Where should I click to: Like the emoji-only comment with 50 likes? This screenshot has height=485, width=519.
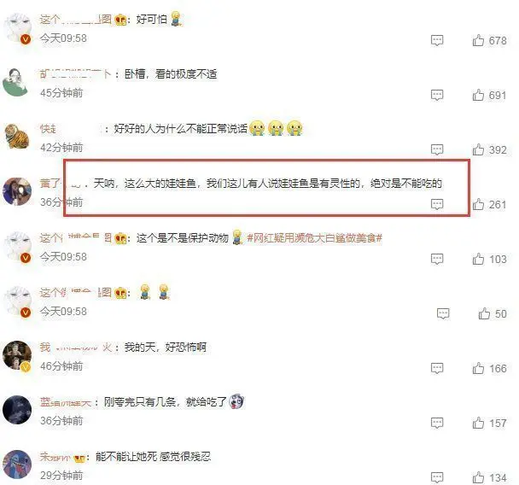(x=484, y=314)
